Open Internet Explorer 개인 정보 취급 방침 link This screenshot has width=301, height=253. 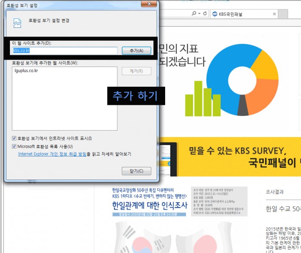click(52, 154)
